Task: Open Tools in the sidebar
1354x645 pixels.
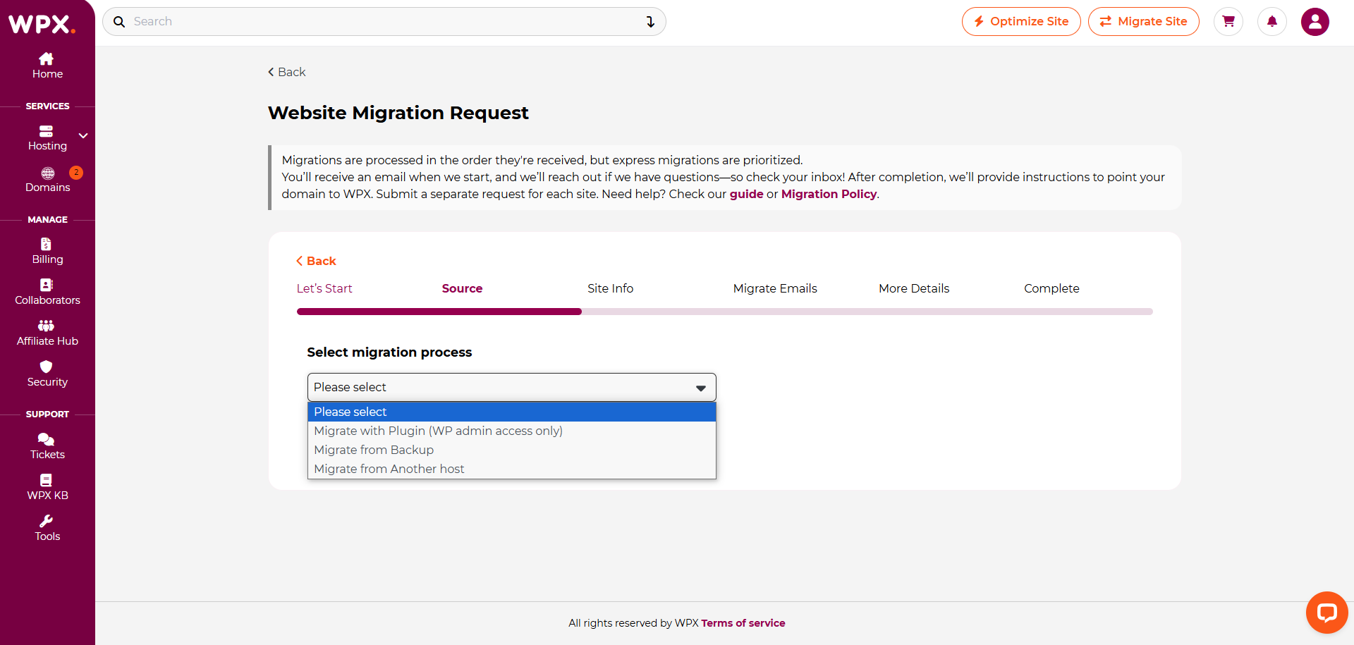Action: pyautogui.click(x=47, y=528)
